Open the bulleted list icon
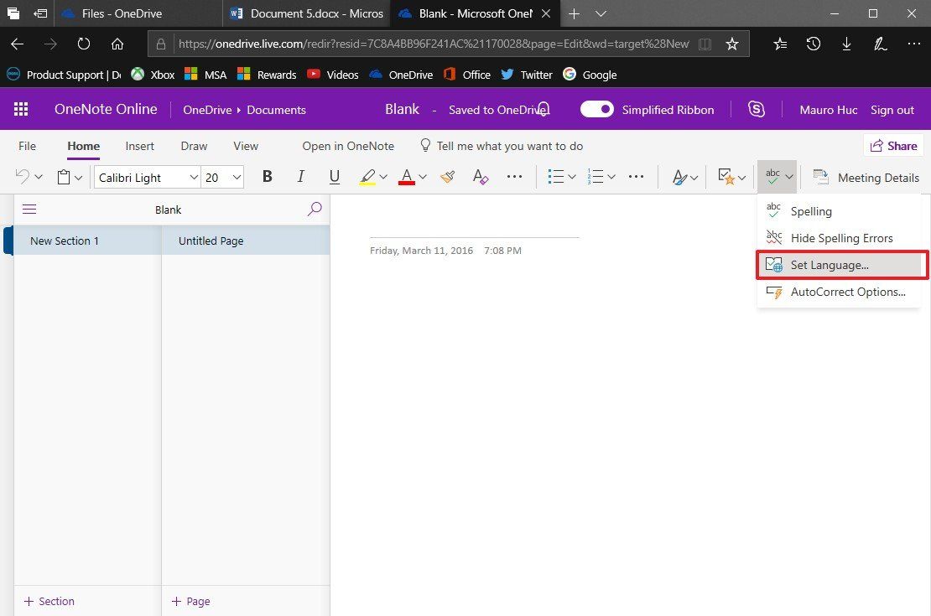Image resolution: width=931 pixels, height=616 pixels. click(x=556, y=177)
